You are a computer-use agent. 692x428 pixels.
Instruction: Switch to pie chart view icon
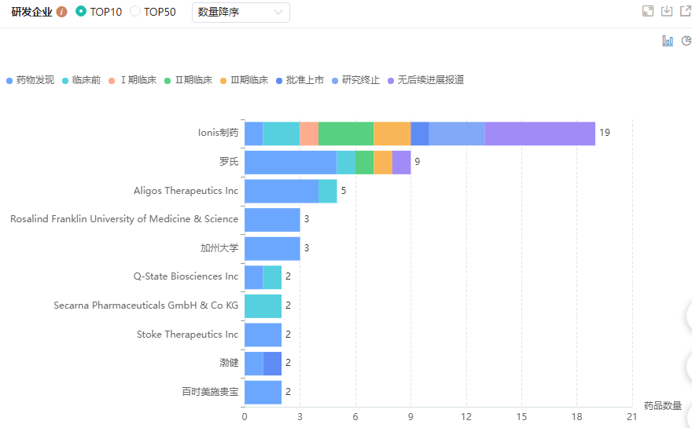coord(686,41)
